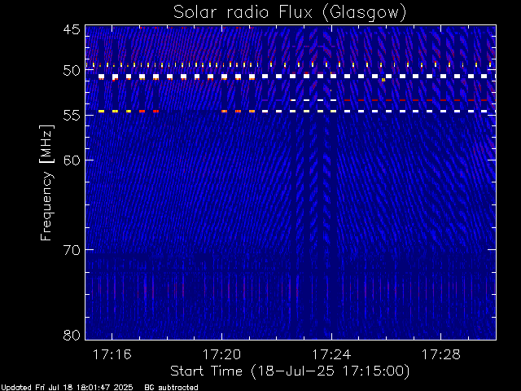The height and width of the screenshot is (391, 521).
Task: Click the 'Updated Fri Jul 18 18:01:47 2025' text
Action: pos(67,388)
